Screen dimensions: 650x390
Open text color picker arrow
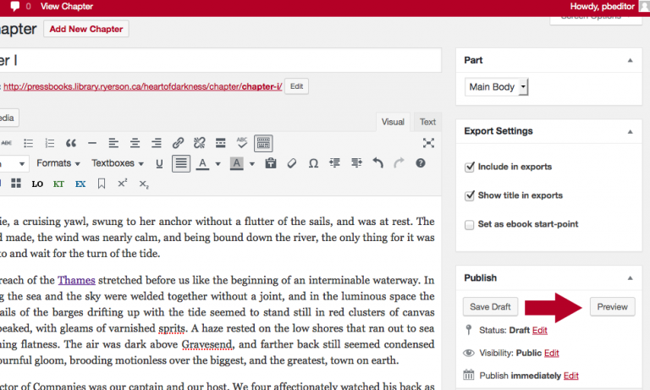[x=218, y=163]
